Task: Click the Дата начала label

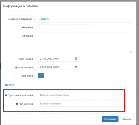Action: click(26, 59)
